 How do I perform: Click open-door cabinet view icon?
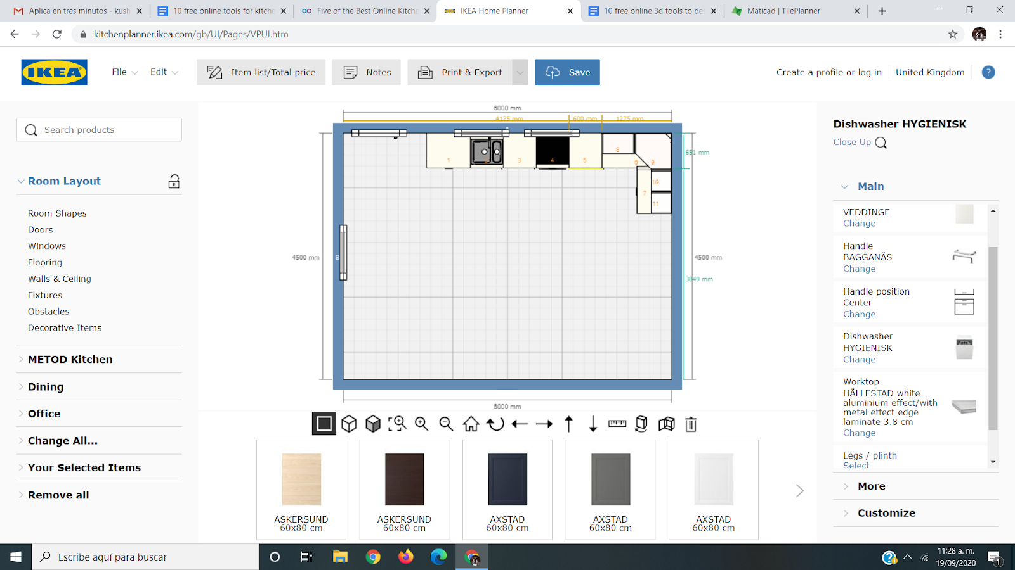(x=666, y=424)
